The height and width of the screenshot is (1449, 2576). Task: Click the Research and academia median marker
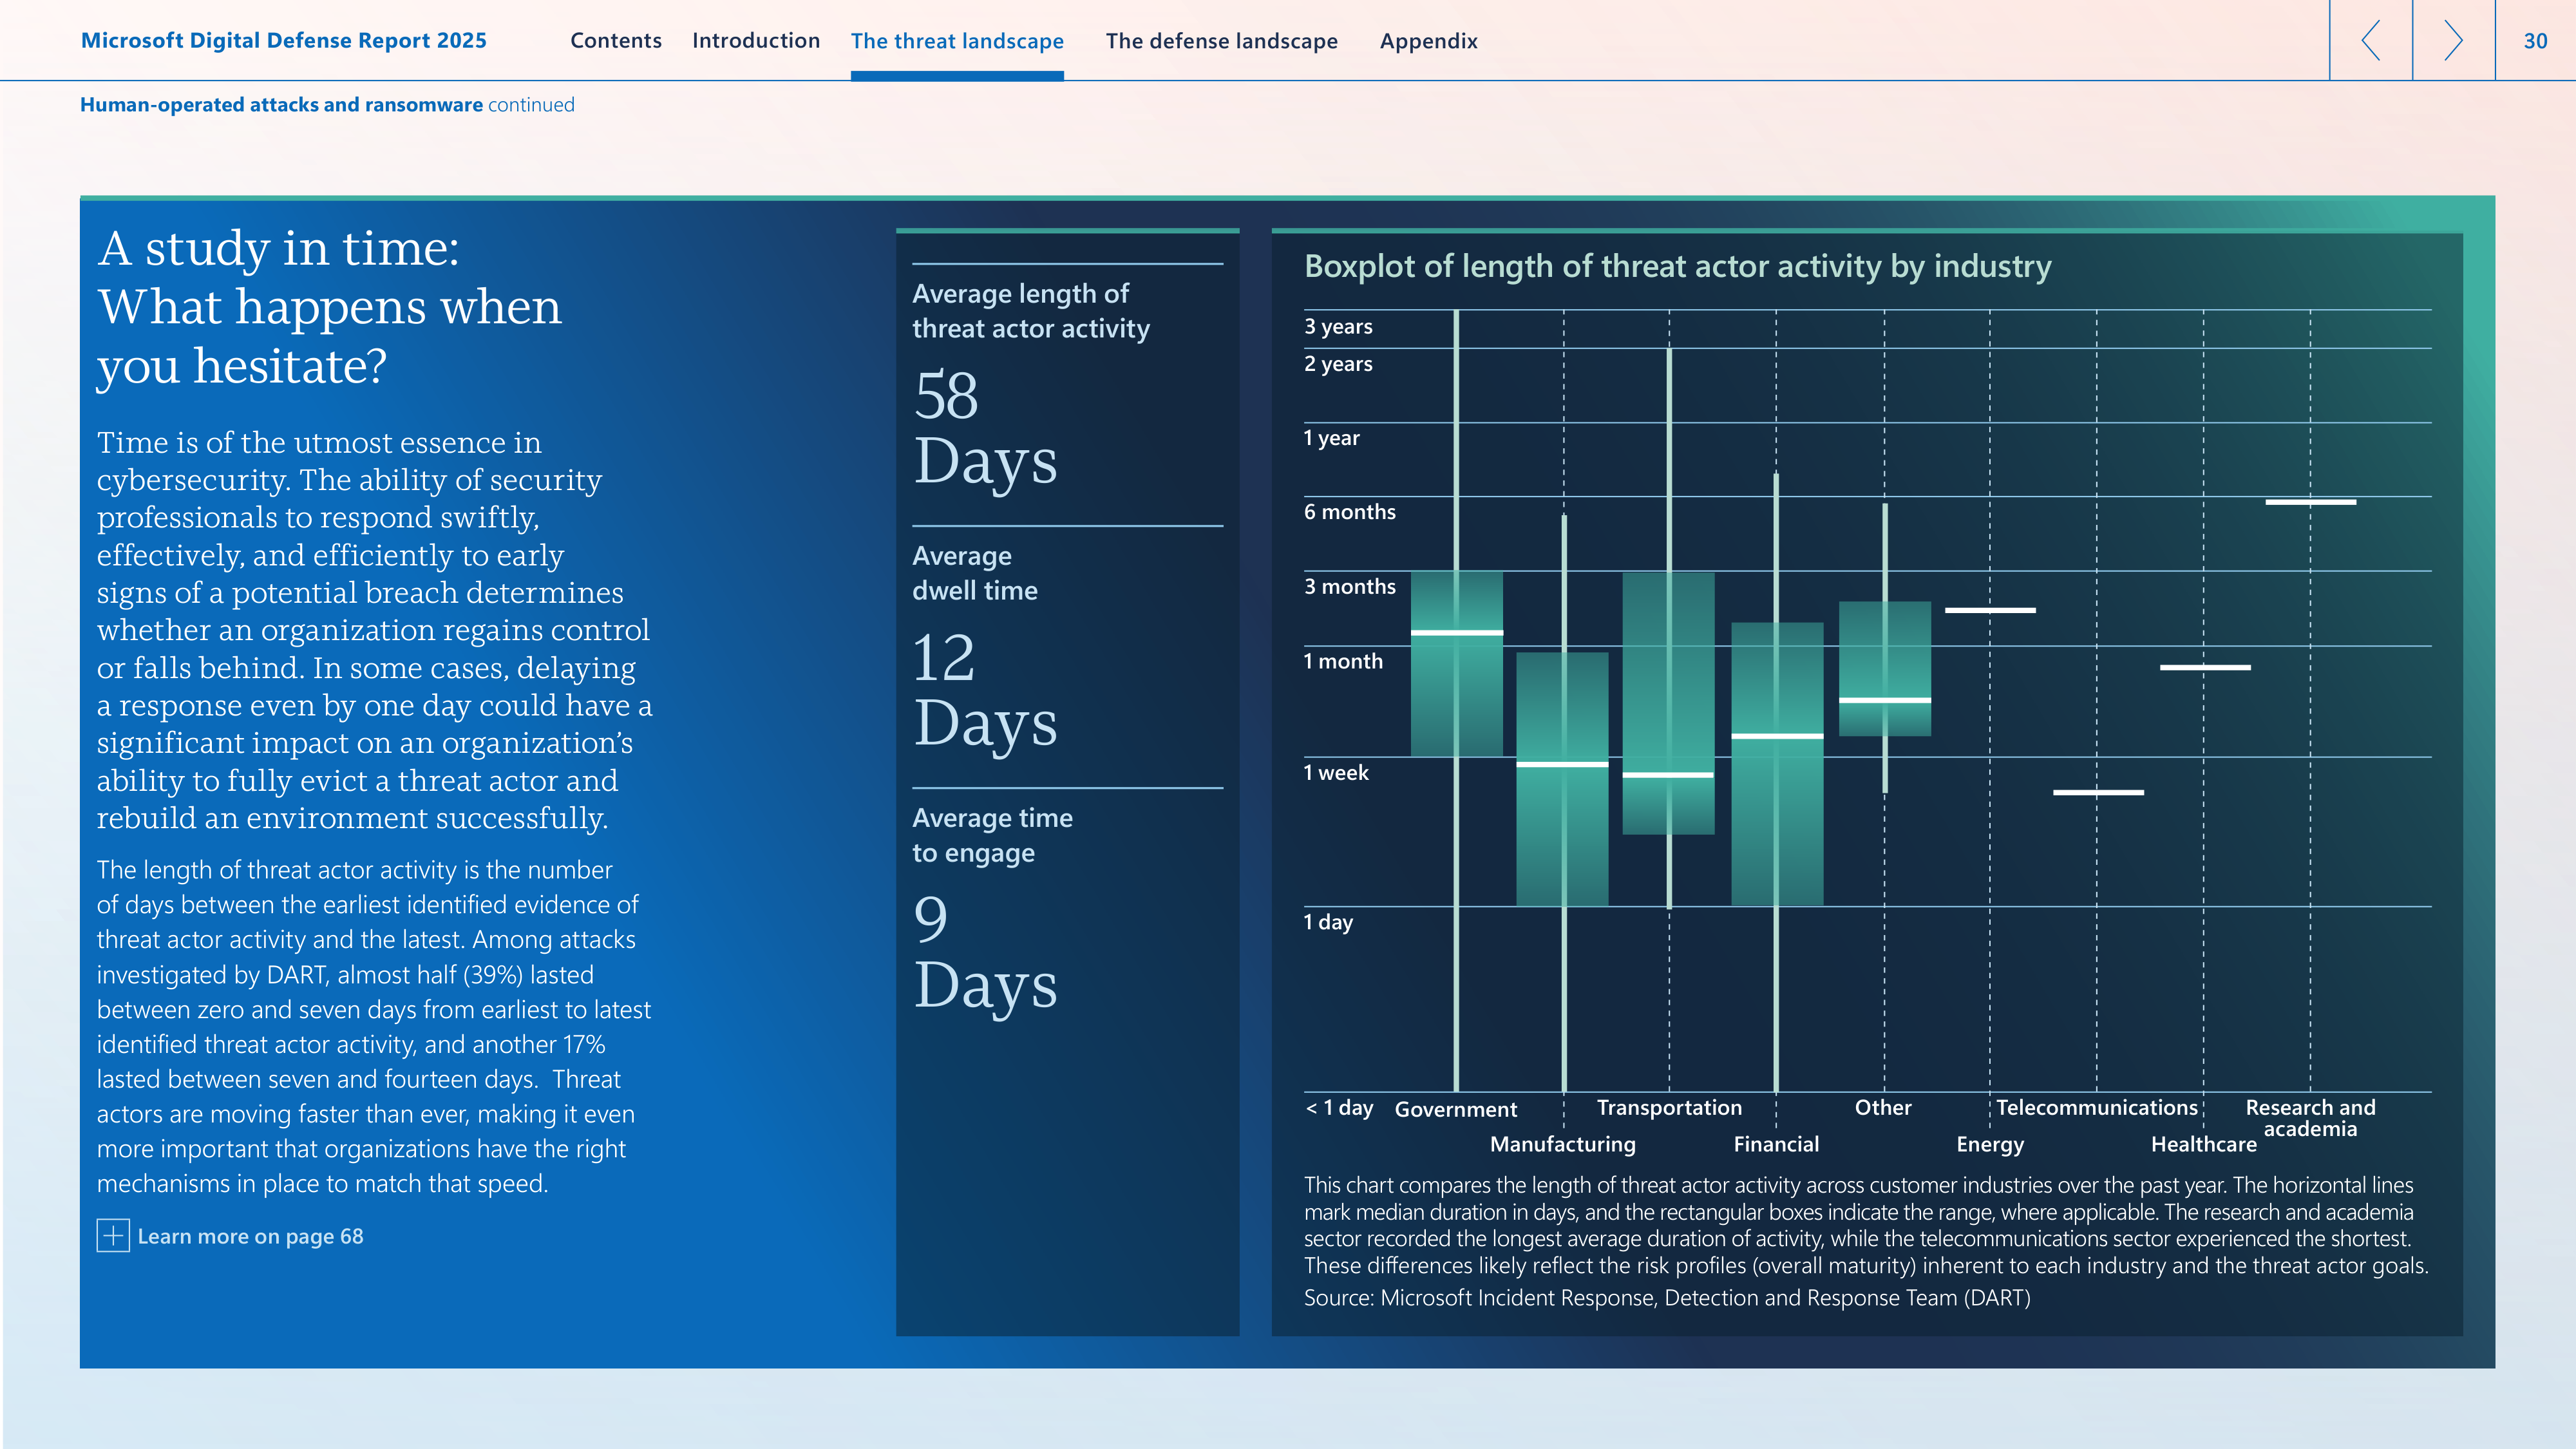pyautogui.click(x=2310, y=502)
